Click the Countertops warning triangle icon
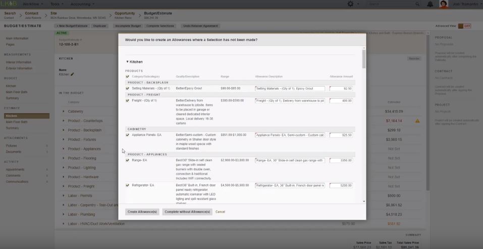The image size is (483, 249). tap(417, 121)
